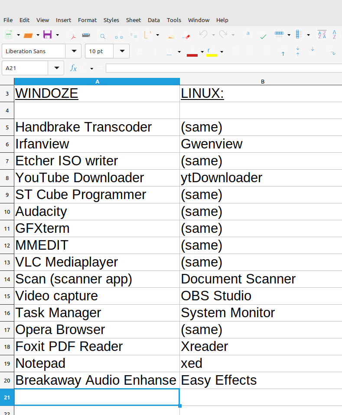Open the Sheet menu
Viewport: 342px width, 415px height.
click(x=133, y=20)
